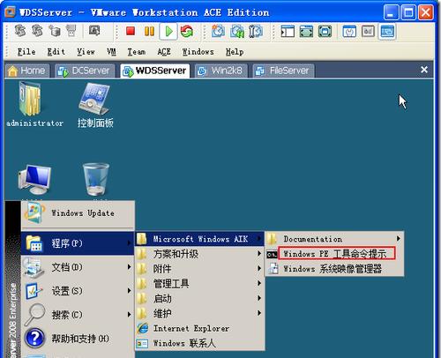441x358 pixels.
Task: Select the Recycle Bin desktop icon
Action: 95,179
